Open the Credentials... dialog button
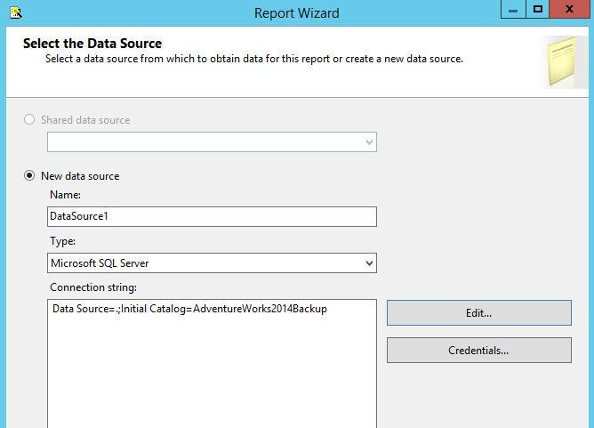The image size is (594, 428). coord(478,351)
